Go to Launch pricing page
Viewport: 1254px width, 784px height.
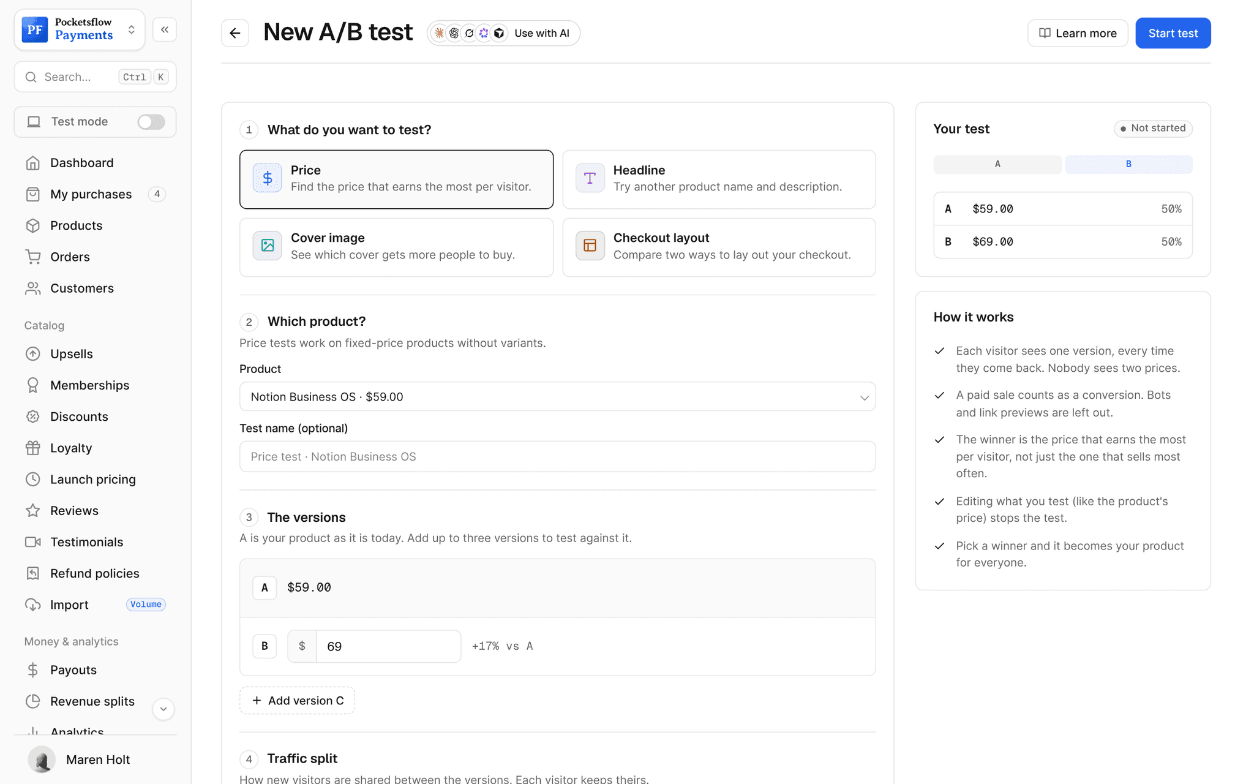(x=95, y=479)
